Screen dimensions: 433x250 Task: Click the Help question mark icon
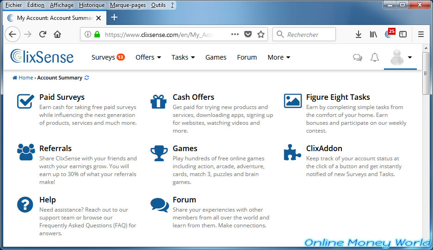coord(25,204)
